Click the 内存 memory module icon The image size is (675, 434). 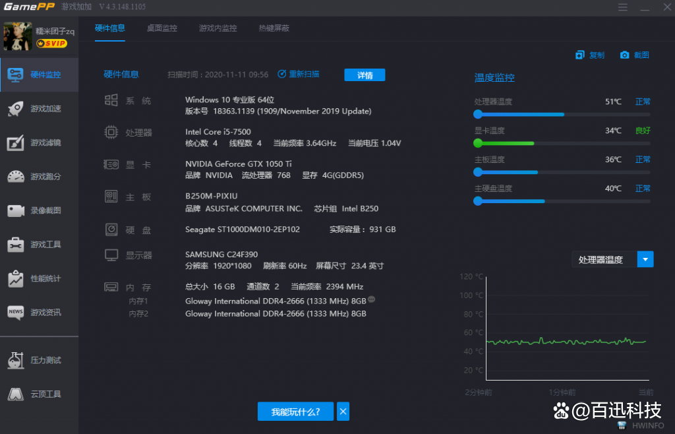(x=111, y=287)
